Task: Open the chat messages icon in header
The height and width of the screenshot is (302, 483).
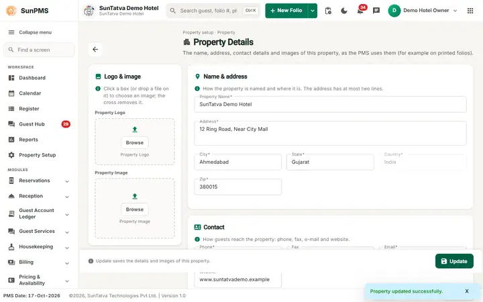Action: [x=376, y=11]
